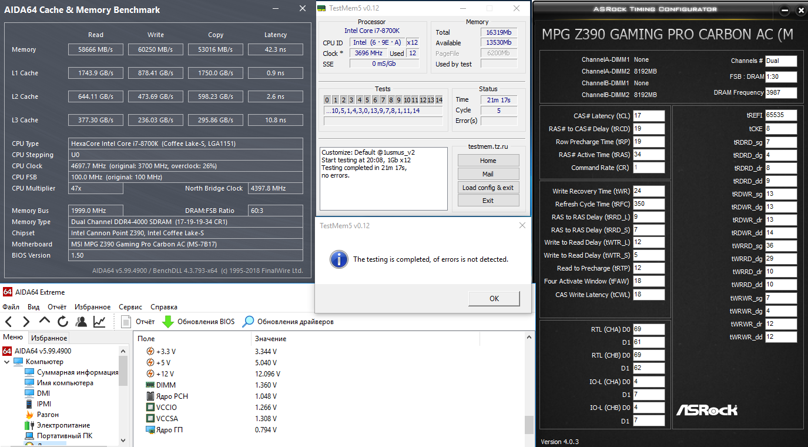The width and height of the screenshot is (808, 447).
Task: Click the FSB : DRAM ratio field
Action: (781, 76)
